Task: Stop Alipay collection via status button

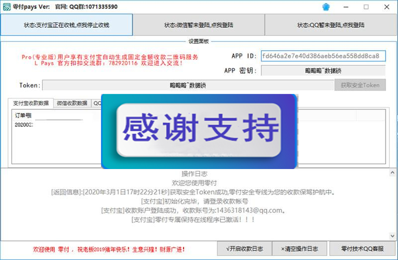Action: coord(67,25)
